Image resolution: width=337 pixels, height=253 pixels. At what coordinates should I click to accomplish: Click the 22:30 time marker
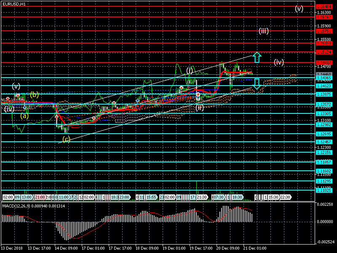point(285,197)
